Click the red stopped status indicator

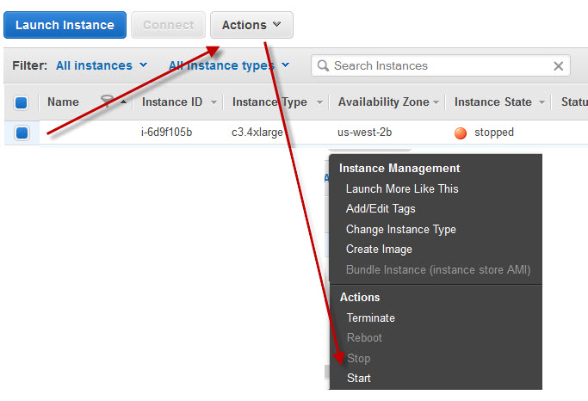461,133
